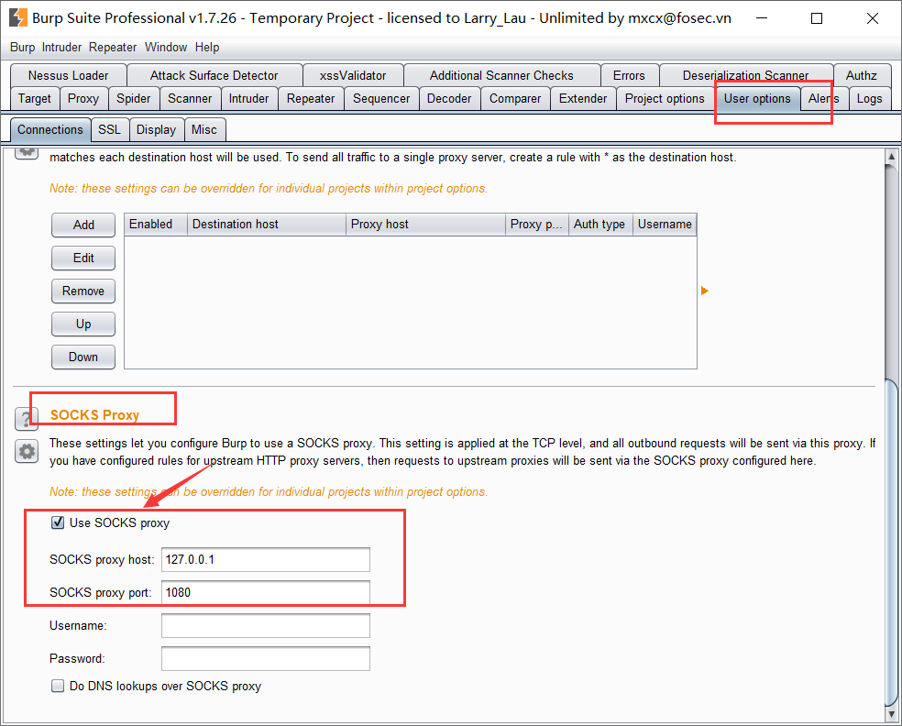Select the Intruder tool tab
Screen dimensions: 902x726
click(248, 98)
